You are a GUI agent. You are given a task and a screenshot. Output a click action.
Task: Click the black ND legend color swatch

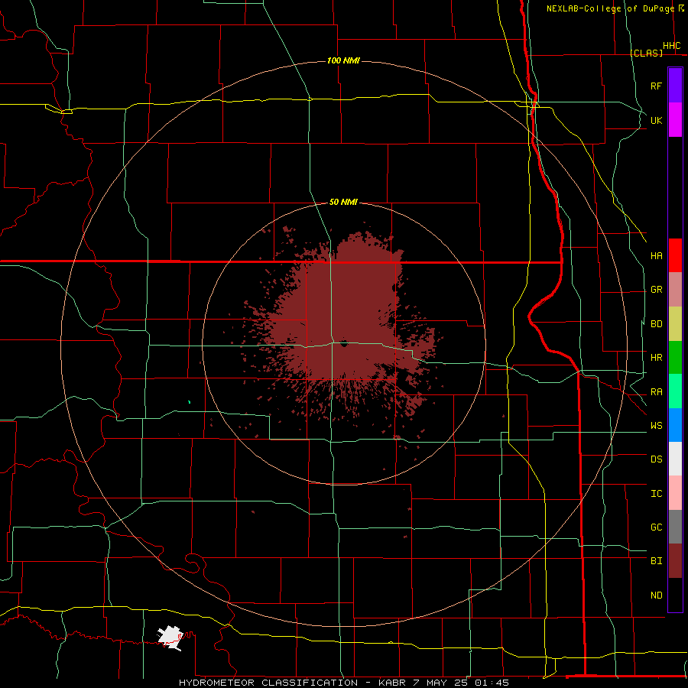click(x=675, y=595)
